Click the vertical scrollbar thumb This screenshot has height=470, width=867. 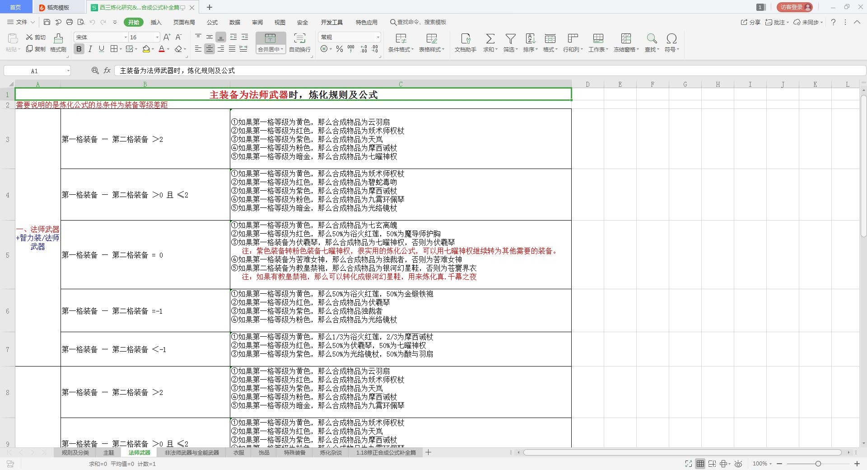pyautogui.click(x=863, y=165)
